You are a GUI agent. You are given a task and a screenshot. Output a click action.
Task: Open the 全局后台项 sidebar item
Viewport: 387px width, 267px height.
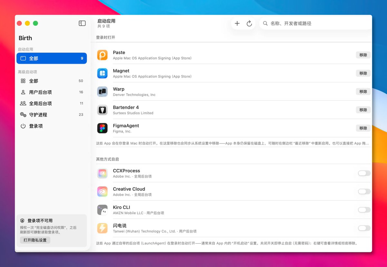pos(52,103)
